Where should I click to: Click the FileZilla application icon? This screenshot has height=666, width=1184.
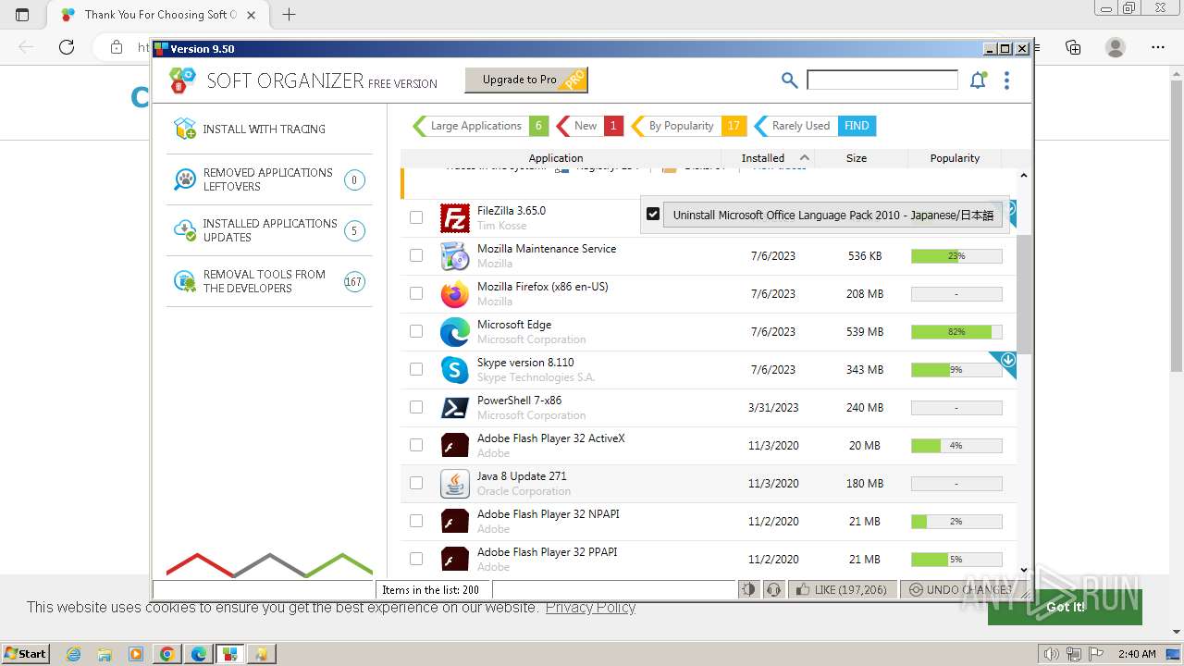pyautogui.click(x=454, y=218)
